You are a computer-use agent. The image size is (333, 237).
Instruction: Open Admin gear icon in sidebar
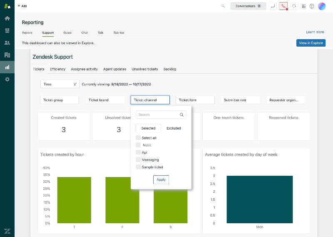[7, 79]
